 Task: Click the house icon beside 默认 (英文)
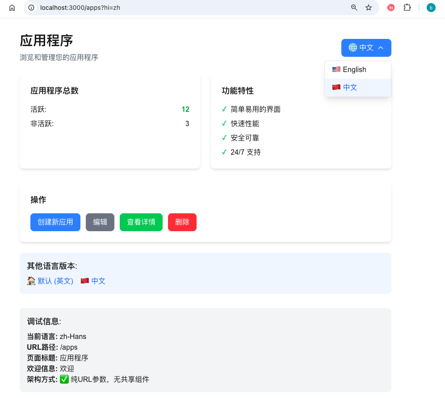click(x=31, y=281)
